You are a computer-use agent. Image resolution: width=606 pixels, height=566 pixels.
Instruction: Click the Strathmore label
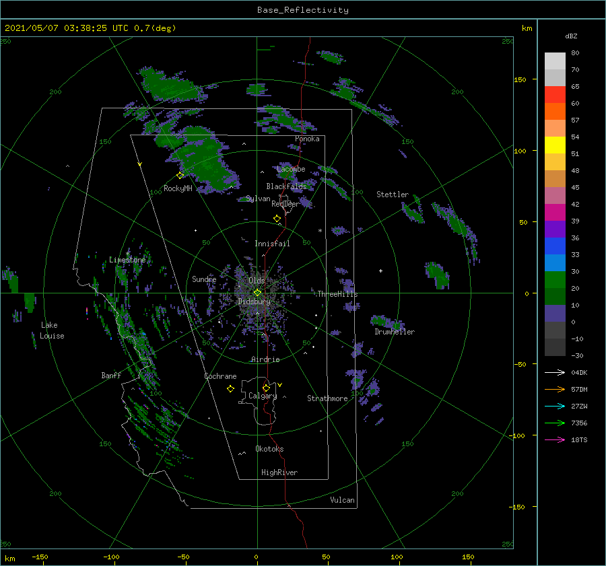[x=327, y=398]
